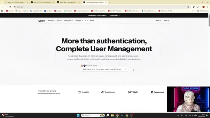The height and width of the screenshot is (118, 210).
Task: Open the AI navigation dropdown
Action: click(86, 21)
